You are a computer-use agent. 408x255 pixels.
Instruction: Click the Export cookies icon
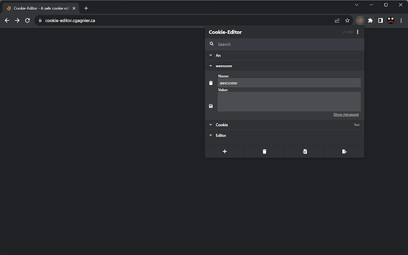[x=344, y=151]
